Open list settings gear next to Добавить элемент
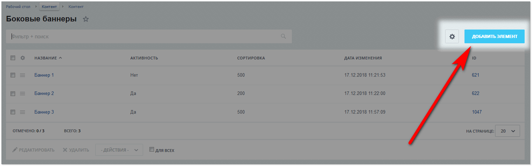This screenshot has height=166, width=532. [452, 36]
